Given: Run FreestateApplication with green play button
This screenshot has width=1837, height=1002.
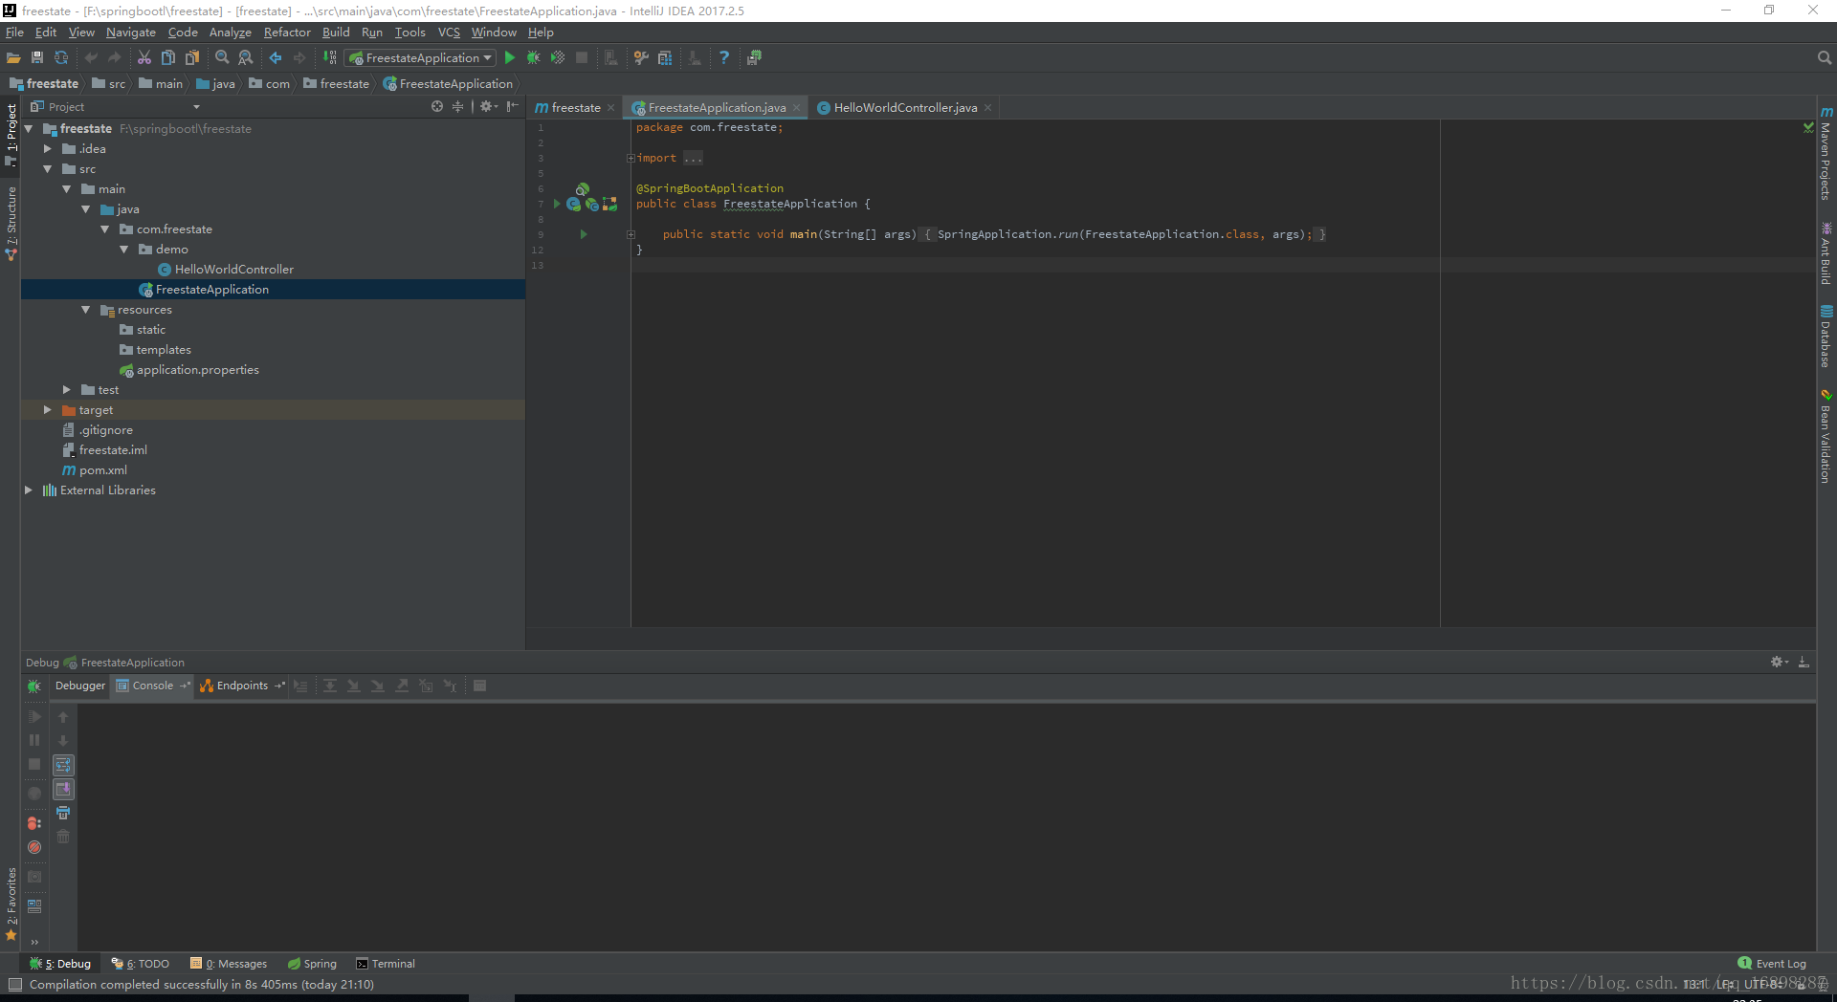Looking at the screenshot, I should pos(510,58).
